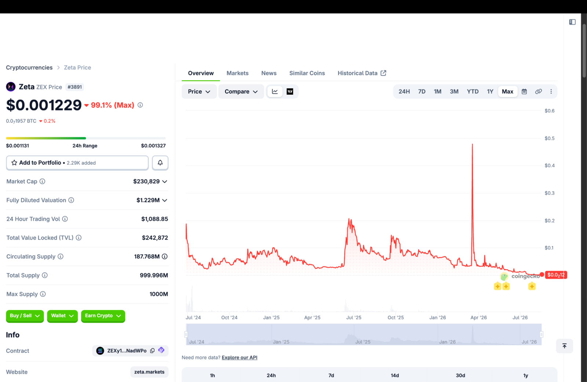Click the purple wallet icon beside contract

(161, 350)
